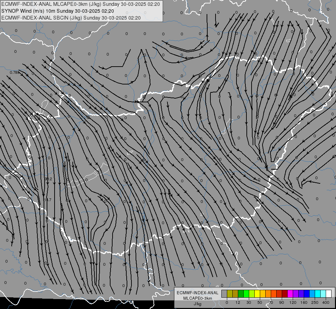The image size is (336, 309).
Task: Click legend scale label 120
Action: pyautogui.click(x=293, y=302)
